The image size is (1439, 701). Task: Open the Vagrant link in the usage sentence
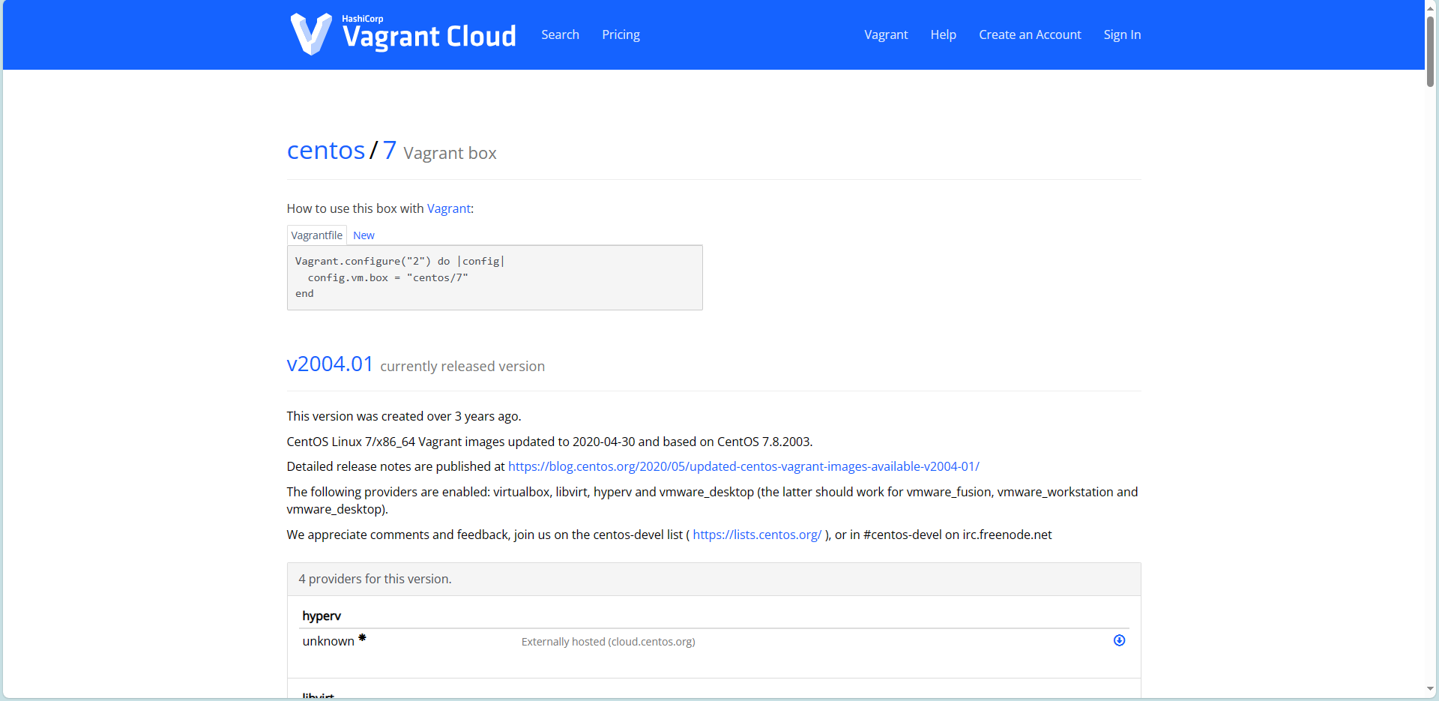point(448,208)
